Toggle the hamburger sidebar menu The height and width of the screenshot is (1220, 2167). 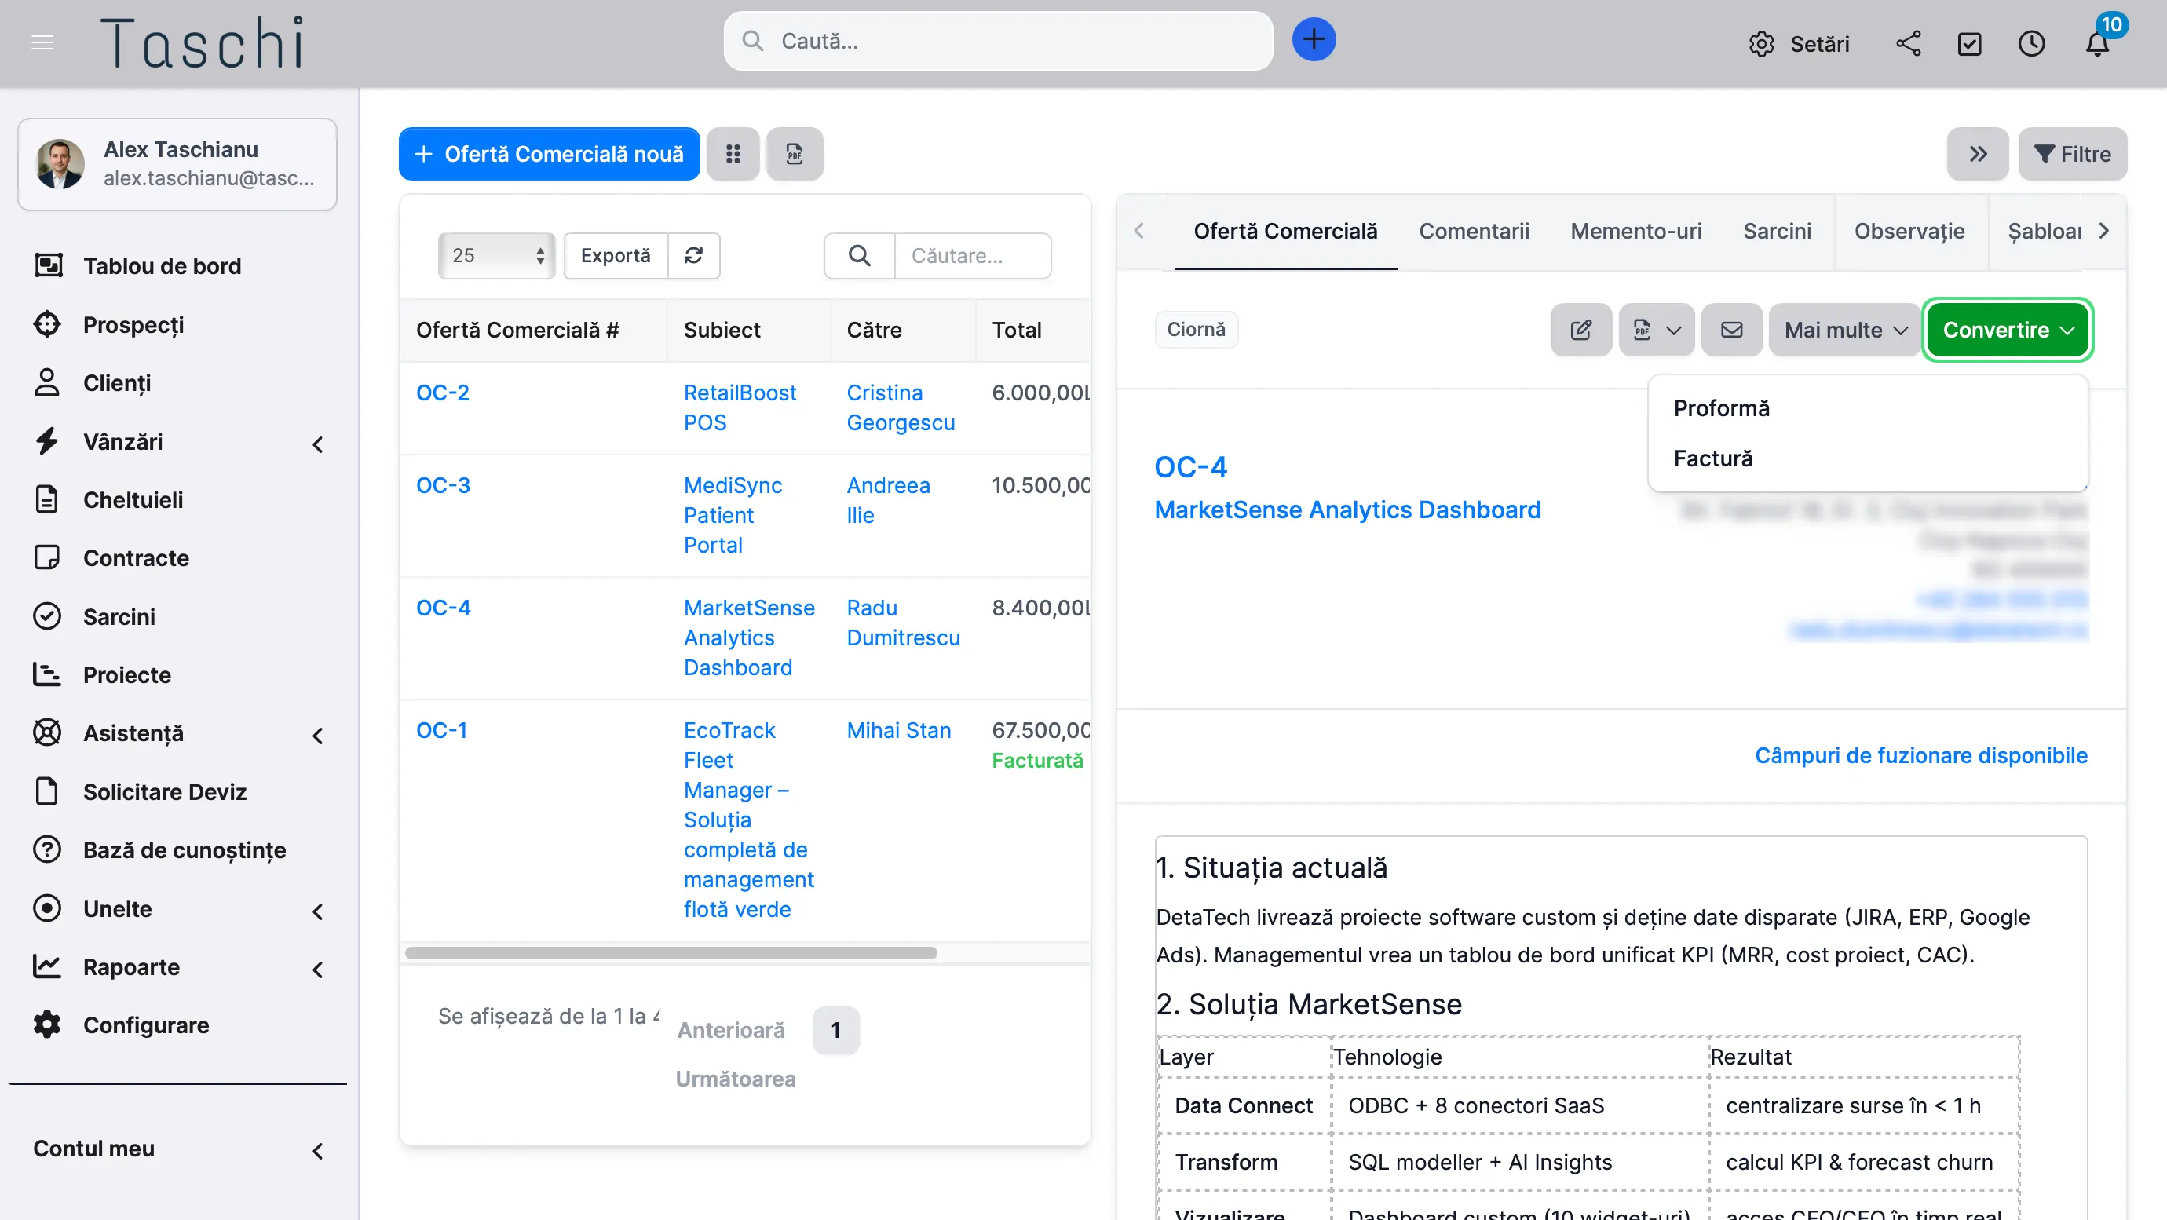pyautogui.click(x=42, y=42)
